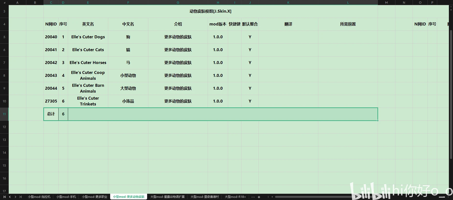Image resolution: width=453 pixels, height=200 pixels.
Task: Click the cell 小型动物
Action: pyautogui.click(x=128, y=75)
